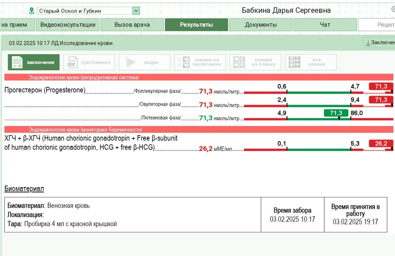395x256 pixels.
Task: Click the Биоматериал underlined heading
Action: (24, 189)
